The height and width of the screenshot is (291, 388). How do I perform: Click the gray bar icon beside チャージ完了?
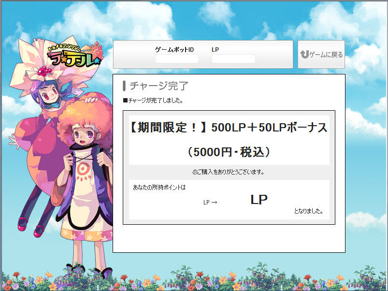coord(124,86)
